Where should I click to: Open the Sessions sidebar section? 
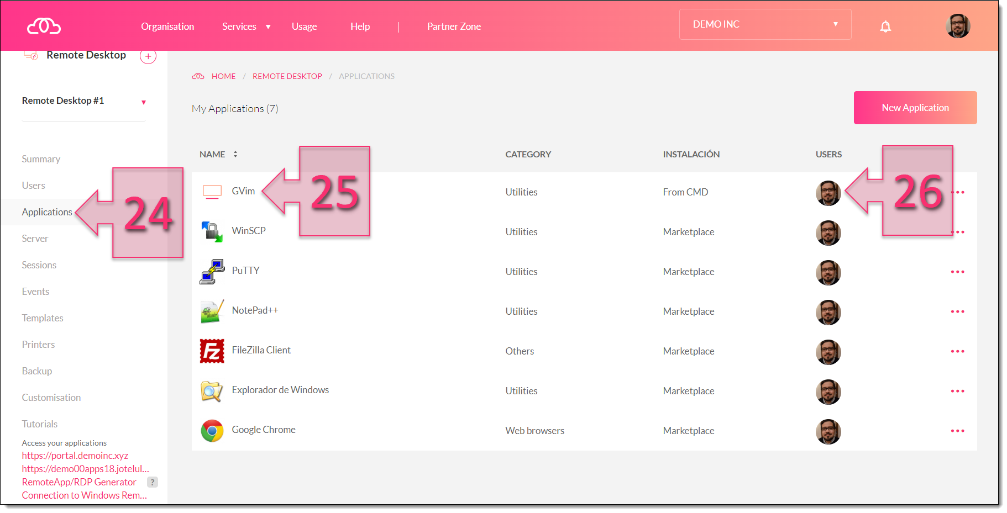coord(39,265)
